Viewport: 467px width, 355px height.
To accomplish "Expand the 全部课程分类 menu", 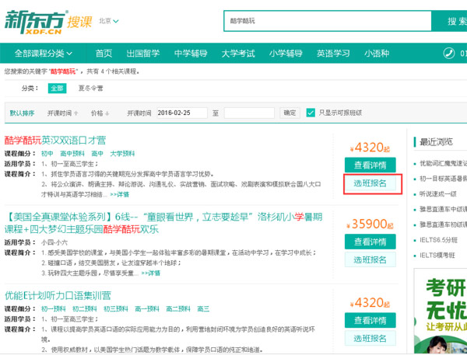I will 44,54.
